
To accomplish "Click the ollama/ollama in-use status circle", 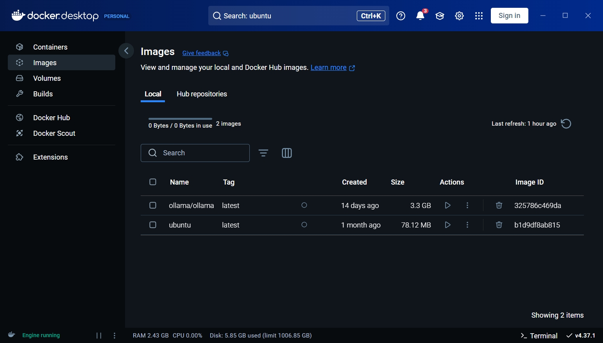I will (304, 205).
